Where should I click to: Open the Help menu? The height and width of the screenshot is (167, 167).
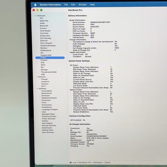pyautogui.click(x=92, y=5)
